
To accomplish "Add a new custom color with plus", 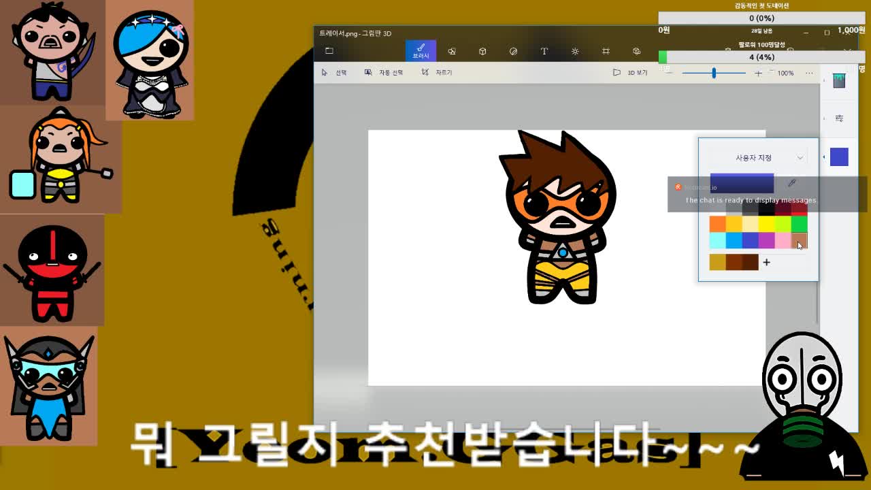I will point(766,262).
